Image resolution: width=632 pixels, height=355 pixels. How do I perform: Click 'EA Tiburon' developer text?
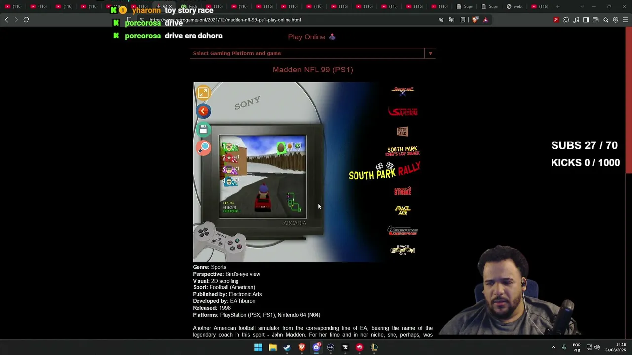(x=242, y=301)
